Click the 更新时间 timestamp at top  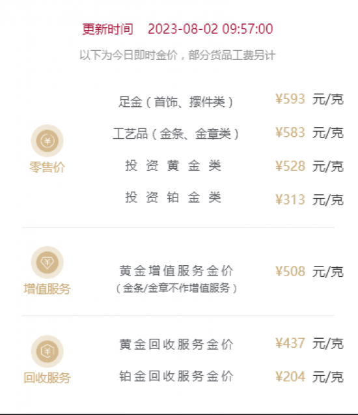[x=178, y=29]
